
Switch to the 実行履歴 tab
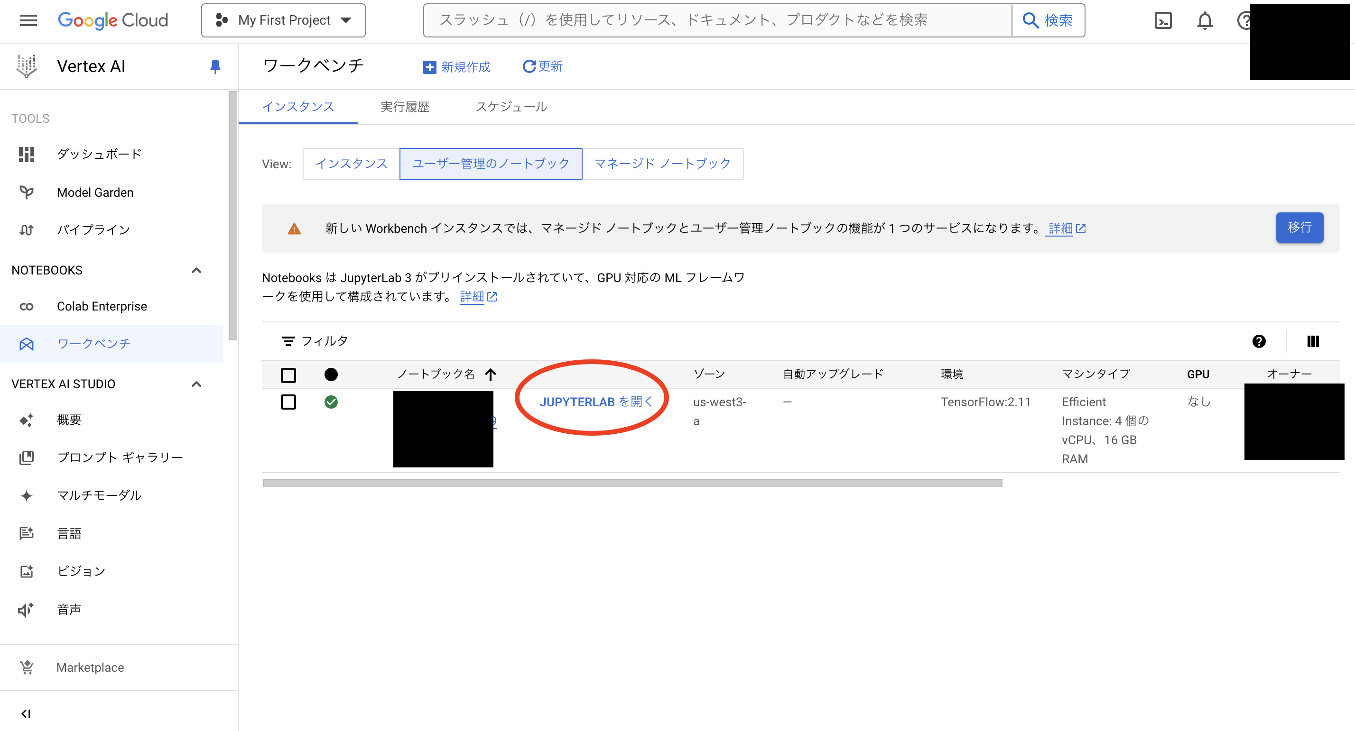(x=405, y=107)
